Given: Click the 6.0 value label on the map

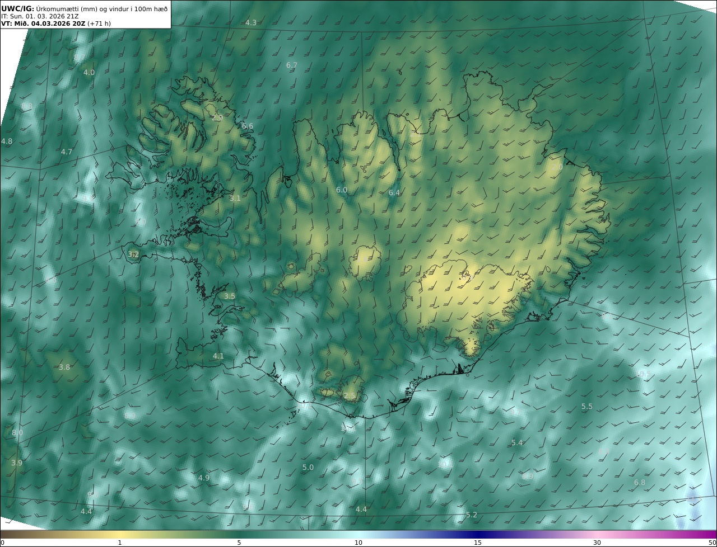Looking at the screenshot, I should tap(342, 190).
